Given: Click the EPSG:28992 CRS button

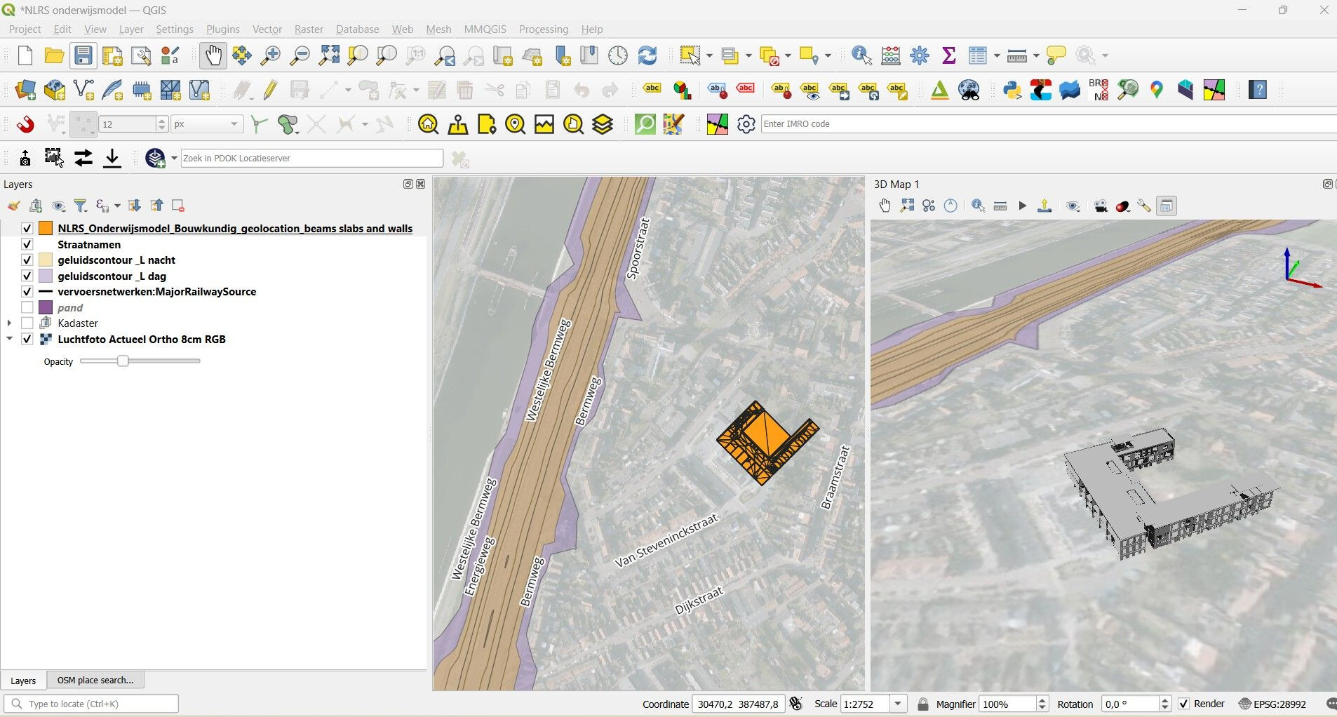Looking at the screenshot, I should coord(1272,704).
